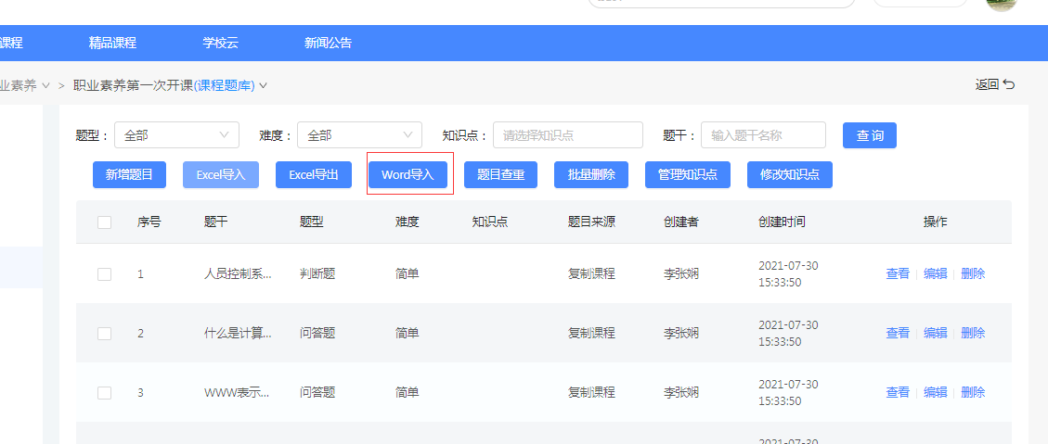Focus the 题干 name input field
Image resolution: width=1048 pixels, height=444 pixels.
click(763, 135)
